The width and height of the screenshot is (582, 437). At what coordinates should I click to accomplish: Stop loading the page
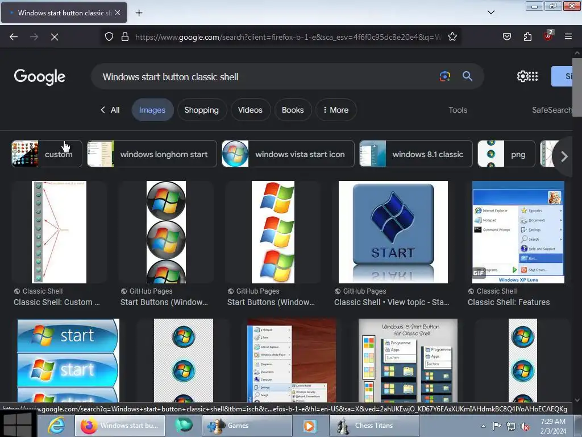(55, 37)
